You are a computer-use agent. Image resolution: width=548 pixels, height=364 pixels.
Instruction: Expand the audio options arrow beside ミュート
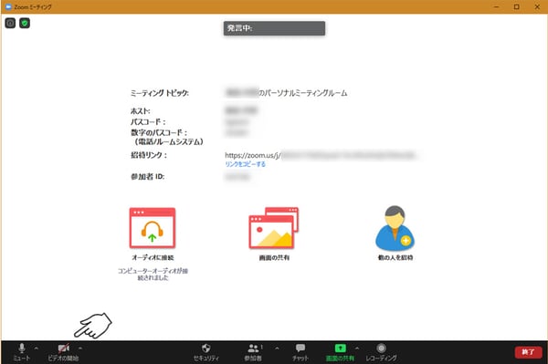point(36,348)
